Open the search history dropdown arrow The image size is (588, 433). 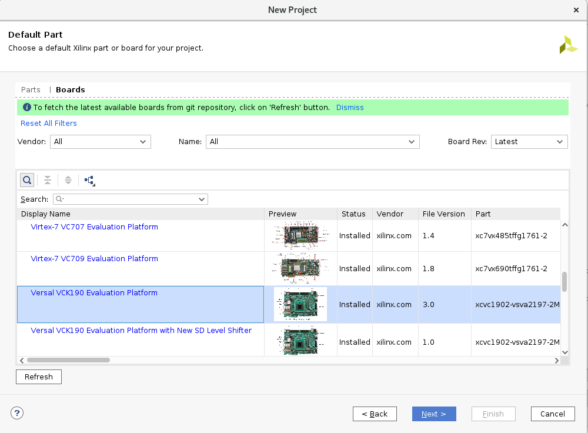click(x=202, y=199)
